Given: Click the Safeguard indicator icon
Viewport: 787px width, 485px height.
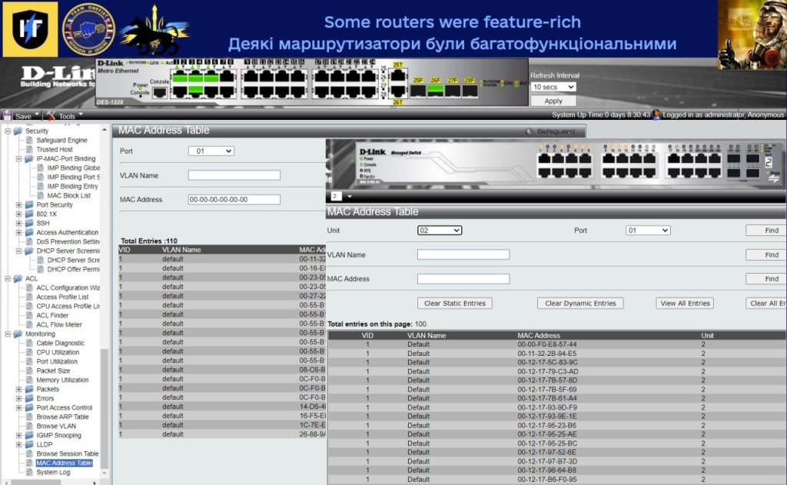Looking at the screenshot, I should 529,131.
